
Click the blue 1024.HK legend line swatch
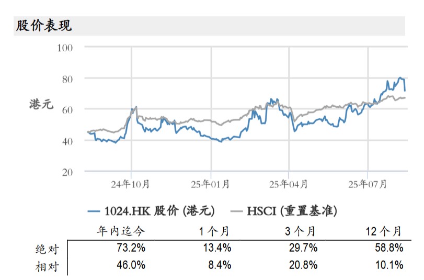[94, 211]
